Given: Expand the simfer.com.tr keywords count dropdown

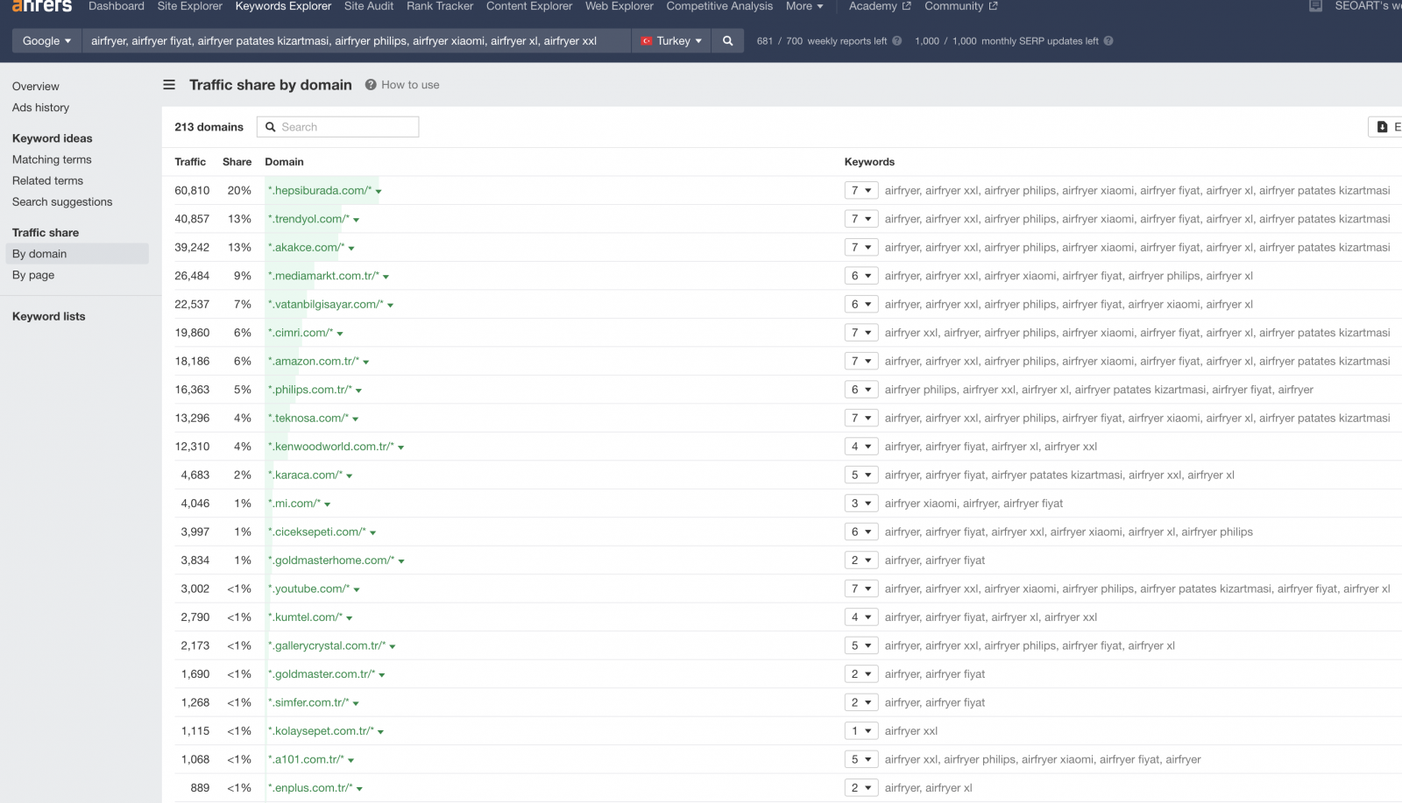Looking at the screenshot, I should click(x=860, y=702).
